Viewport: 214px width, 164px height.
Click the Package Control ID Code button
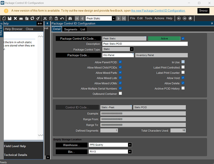(x=78, y=39)
